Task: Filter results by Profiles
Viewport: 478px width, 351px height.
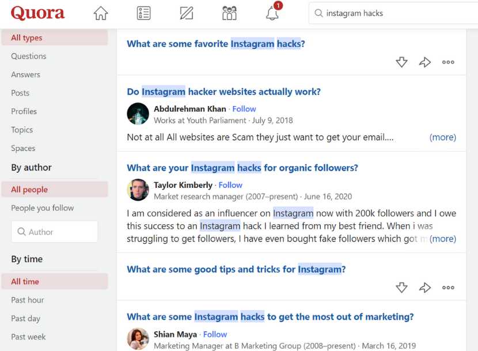Action: pyautogui.click(x=24, y=111)
